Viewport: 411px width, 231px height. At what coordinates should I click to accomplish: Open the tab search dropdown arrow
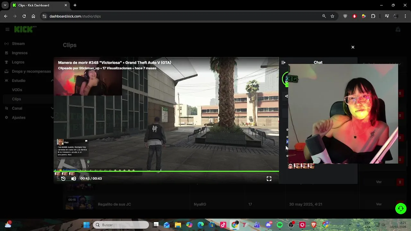(5, 5)
